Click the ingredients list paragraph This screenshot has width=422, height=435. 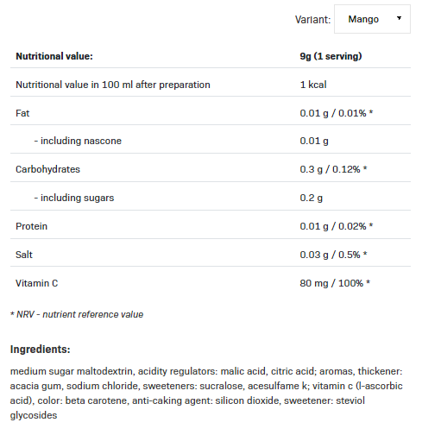point(206,394)
